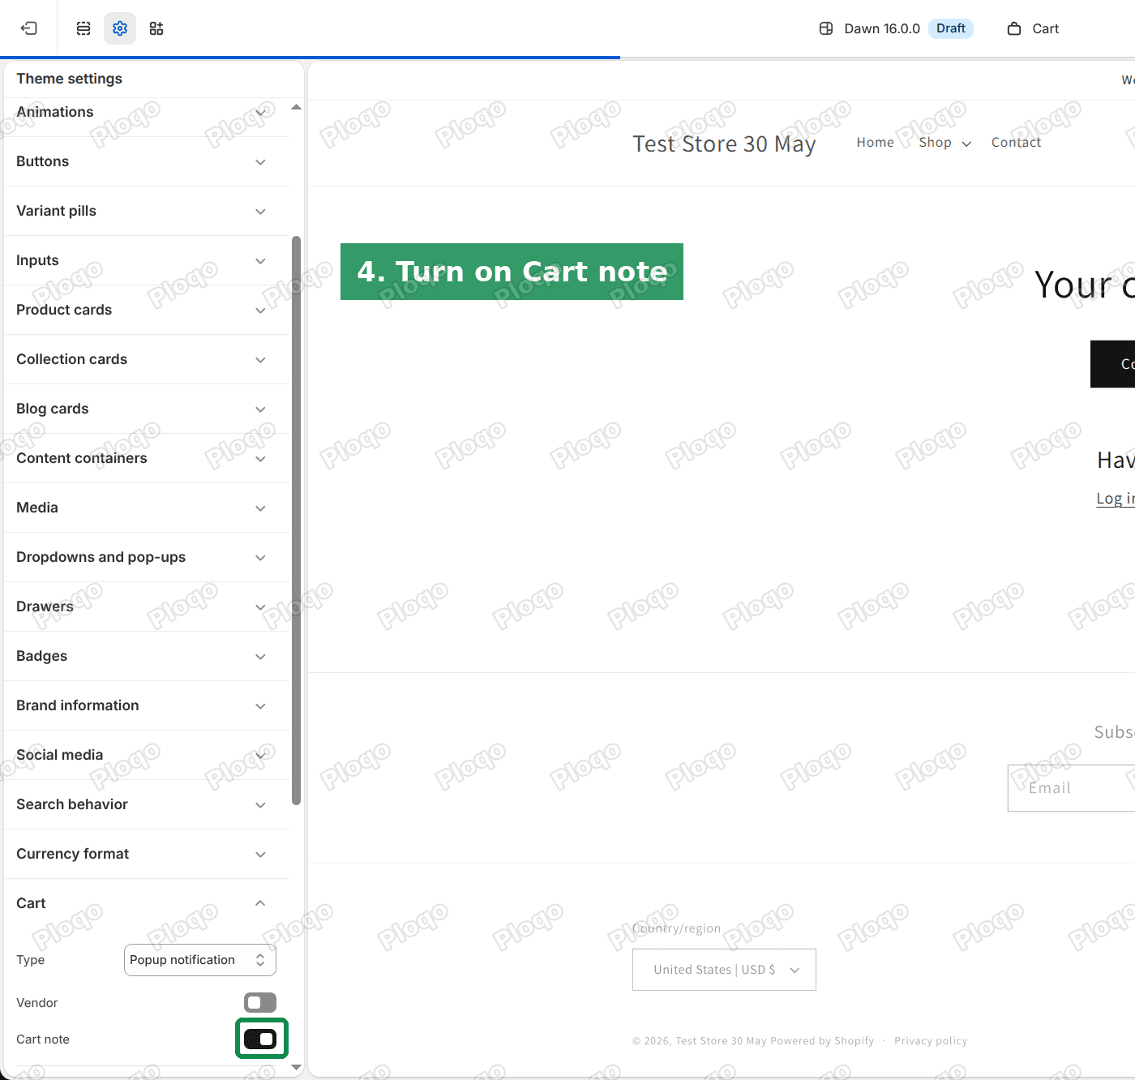Expand the Social media section
This screenshot has height=1080, width=1135.
(x=146, y=755)
